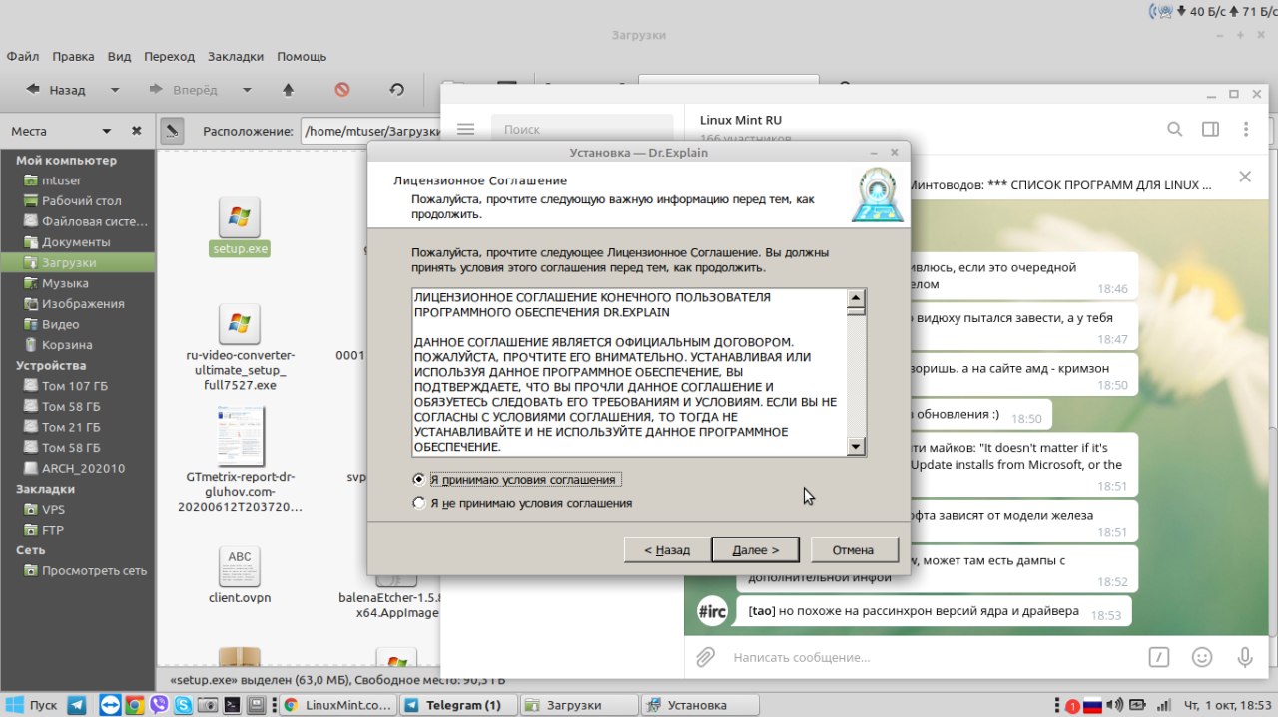Image resolution: width=1278 pixels, height=717 pixels.
Task: Collapse the Сеть section in the sidebar
Action: (30, 550)
